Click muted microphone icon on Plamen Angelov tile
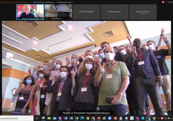The width and height of the screenshot is (173, 121). [114, 18]
